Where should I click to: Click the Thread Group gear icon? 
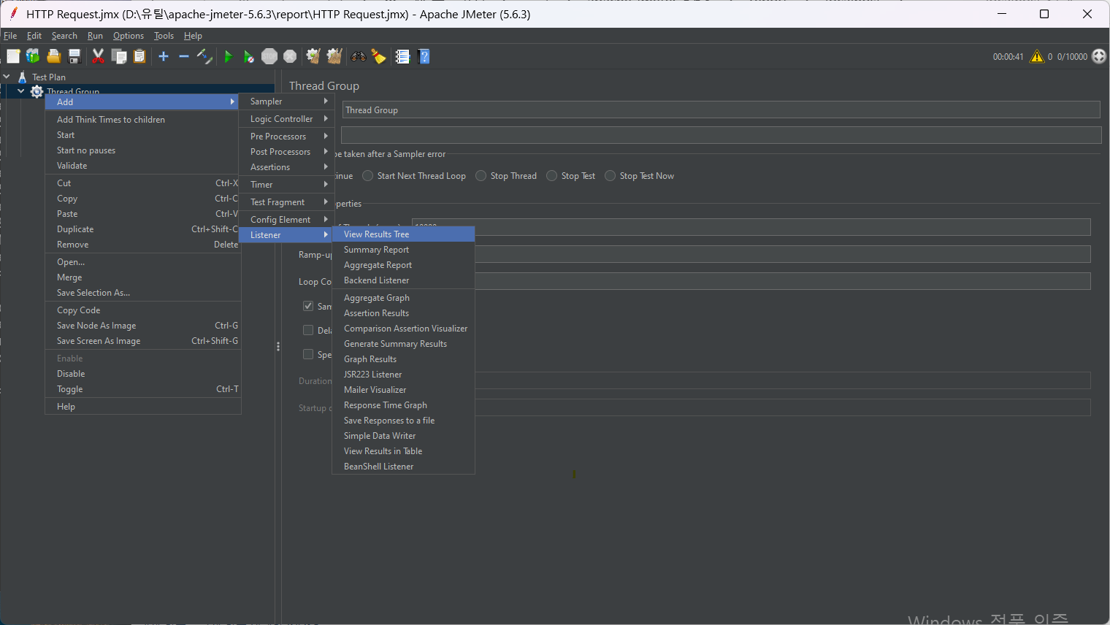(x=37, y=91)
